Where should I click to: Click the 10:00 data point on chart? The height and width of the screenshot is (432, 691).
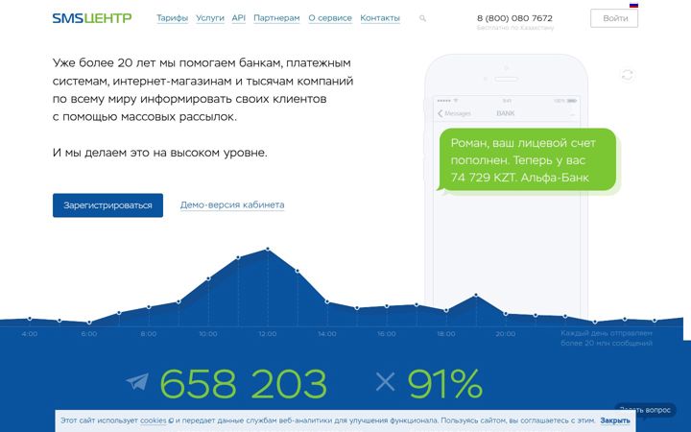[x=208, y=278]
